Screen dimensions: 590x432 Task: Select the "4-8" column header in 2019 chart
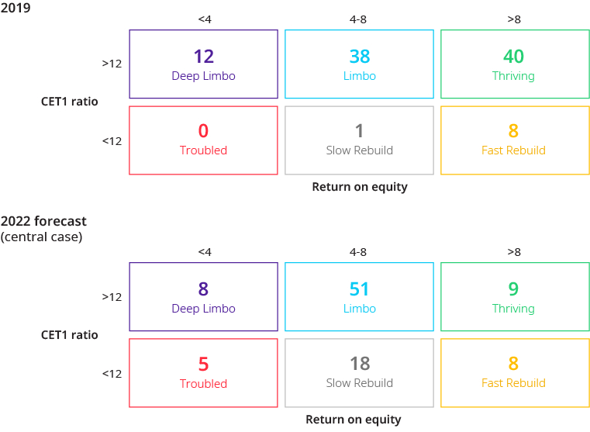[x=359, y=19]
